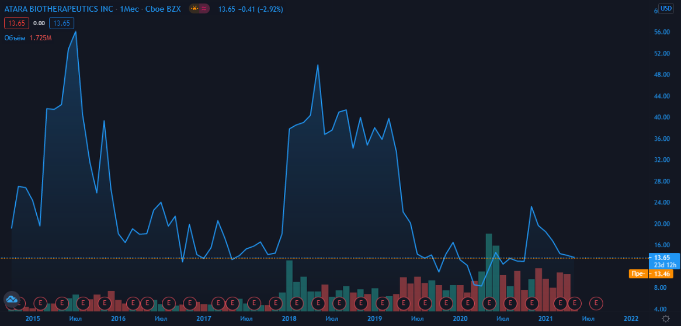Click the 16.00 price axis label
681x326 pixels.
[x=663, y=245]
